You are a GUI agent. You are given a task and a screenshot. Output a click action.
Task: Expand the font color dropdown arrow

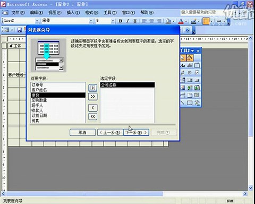(186, 21)
